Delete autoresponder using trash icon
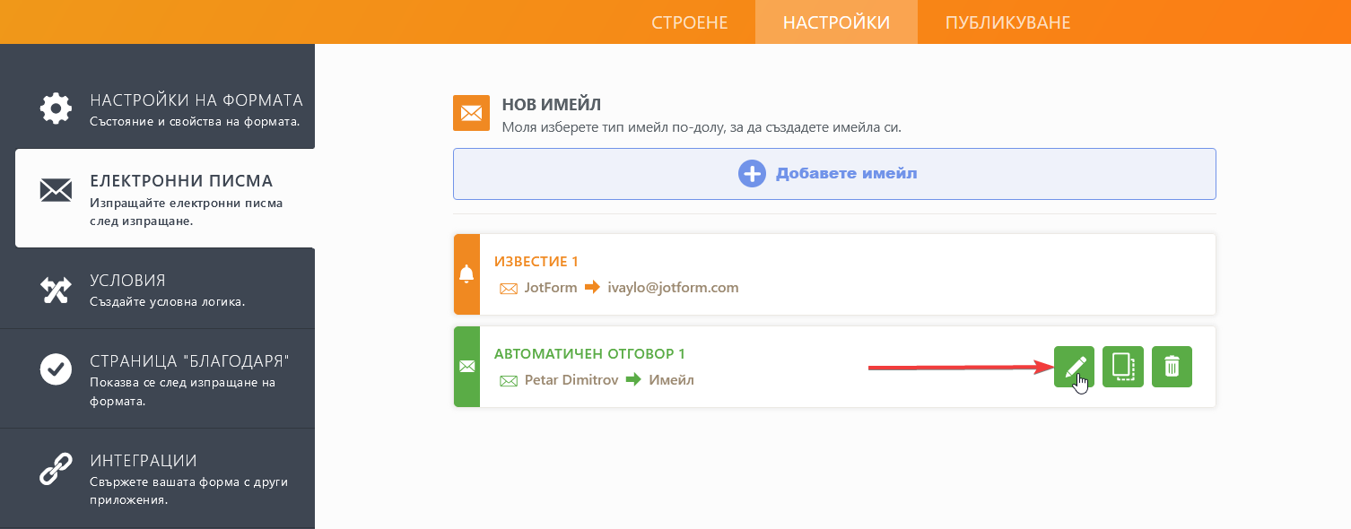Viewport: 1351px width, 529px height. 1172,367
